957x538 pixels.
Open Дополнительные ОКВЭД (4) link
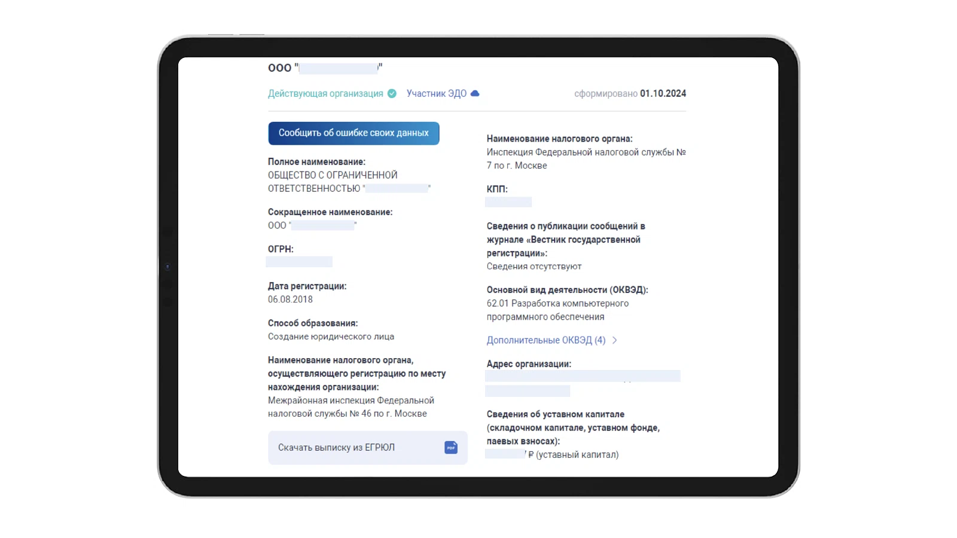(546, 340)
